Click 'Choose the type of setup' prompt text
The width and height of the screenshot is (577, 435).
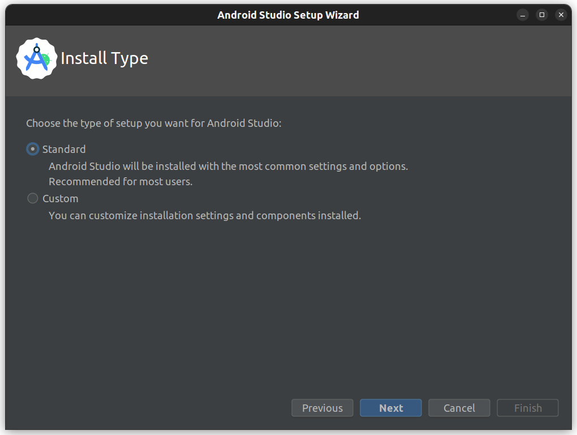(154, 123)
